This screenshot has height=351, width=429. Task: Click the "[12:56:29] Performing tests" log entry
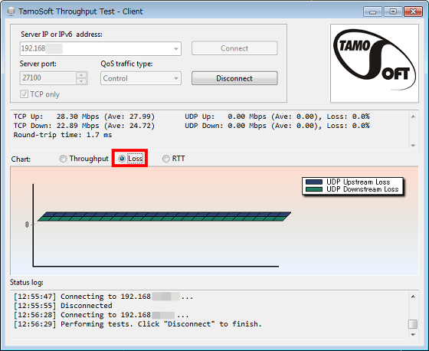(x=138, y=324)
